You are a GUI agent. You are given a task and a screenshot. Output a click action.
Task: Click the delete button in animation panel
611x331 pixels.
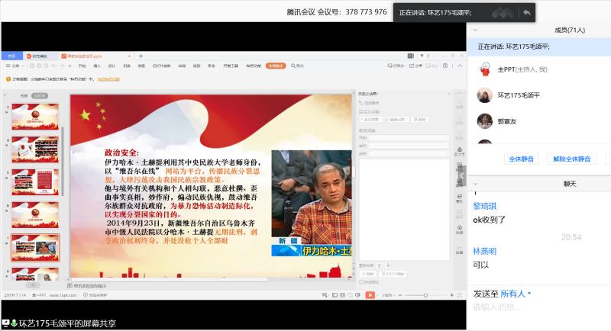coord(419,120)
